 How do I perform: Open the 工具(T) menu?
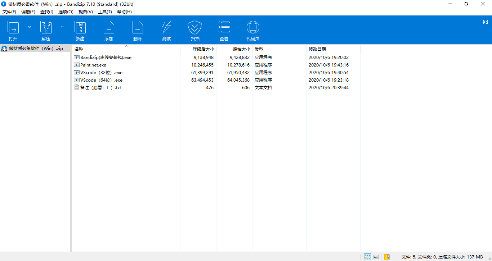(105, 12)
